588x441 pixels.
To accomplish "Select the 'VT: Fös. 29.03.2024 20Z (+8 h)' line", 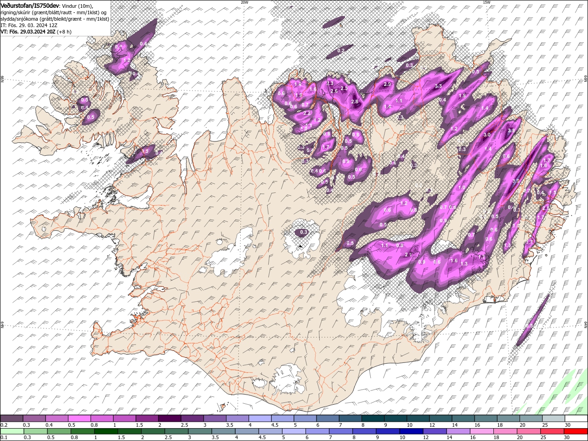I will (x=36, y=32).
